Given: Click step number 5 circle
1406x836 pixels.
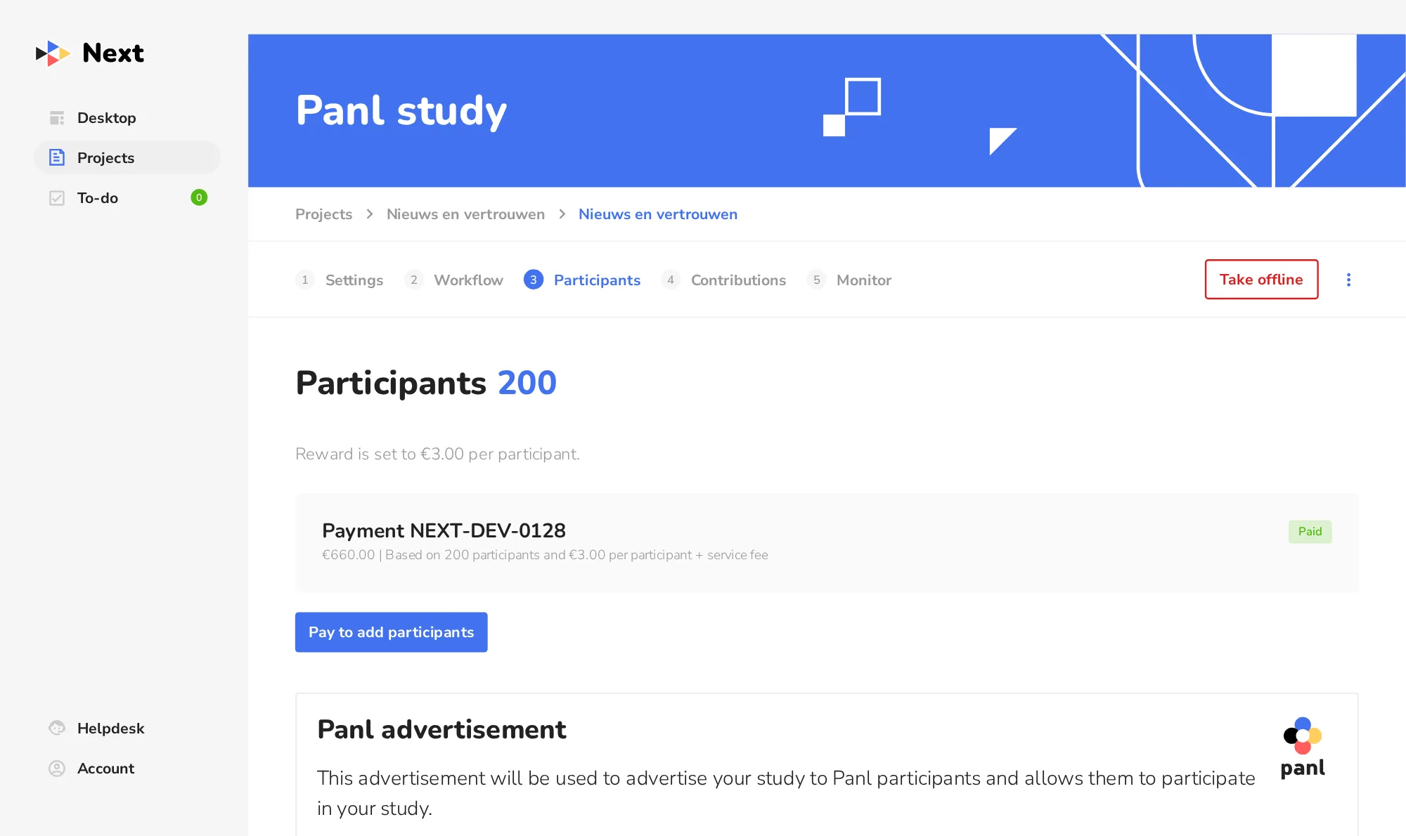Looking at the screenshot, I should pyautogui.click(x=816, y=280).
